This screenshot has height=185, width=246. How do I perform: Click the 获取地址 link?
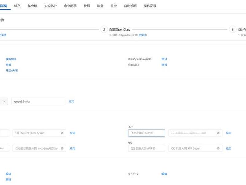click(11, 59)
